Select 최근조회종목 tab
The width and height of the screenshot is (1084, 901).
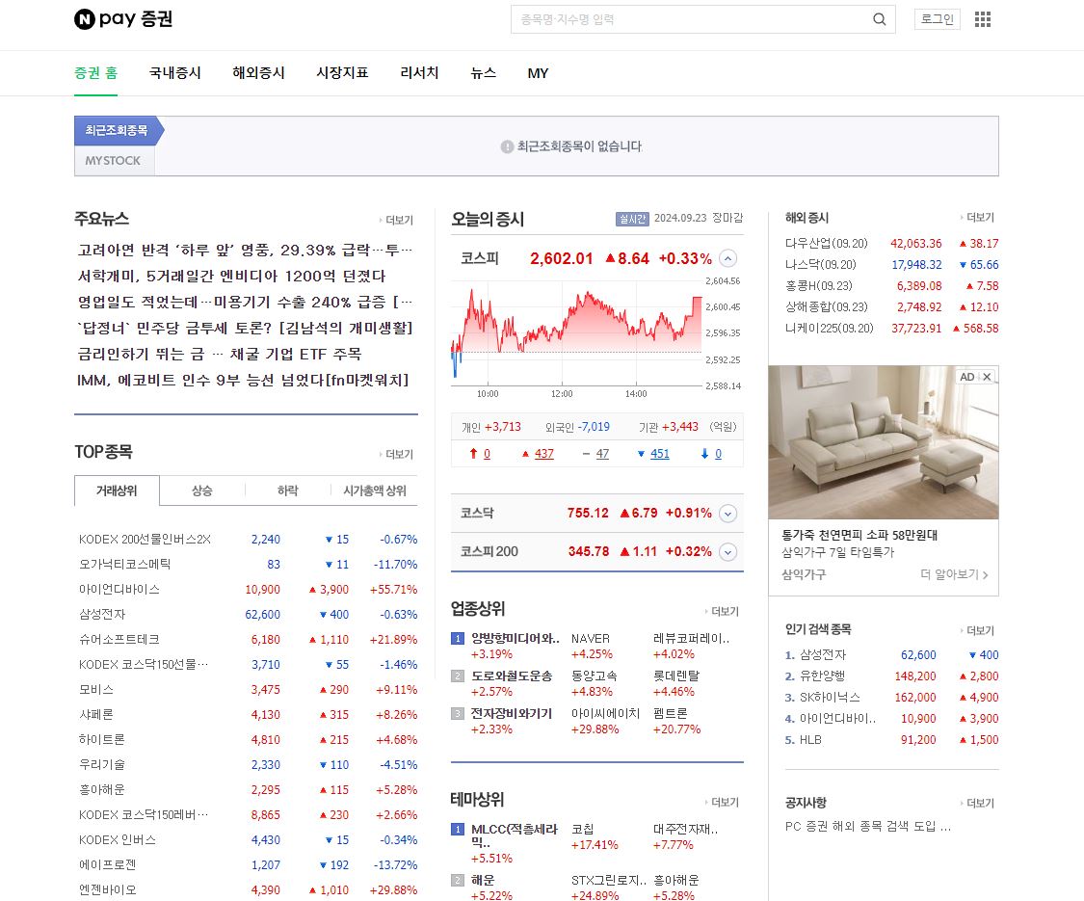point(117,130)
